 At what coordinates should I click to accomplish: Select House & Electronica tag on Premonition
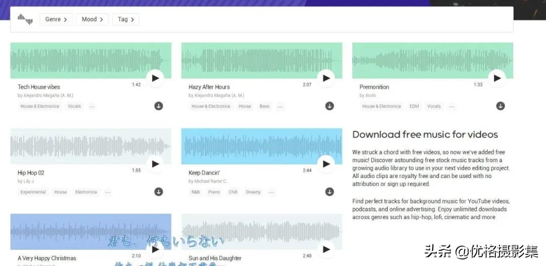click(382, 107)
